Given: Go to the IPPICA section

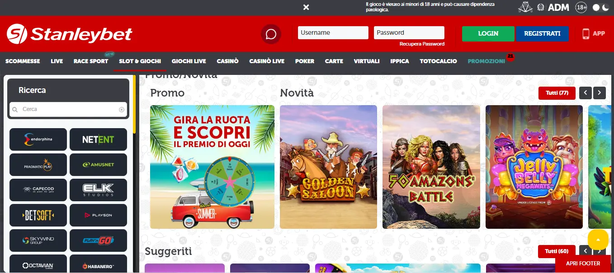Looking at the screenshot, I should coord(400,61).
